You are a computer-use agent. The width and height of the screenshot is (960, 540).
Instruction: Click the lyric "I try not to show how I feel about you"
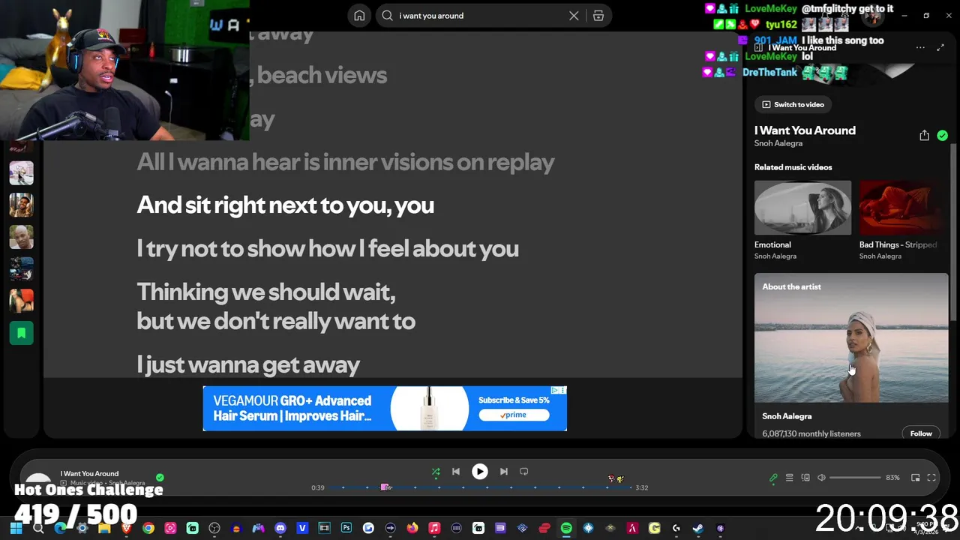tap(328, 249)
